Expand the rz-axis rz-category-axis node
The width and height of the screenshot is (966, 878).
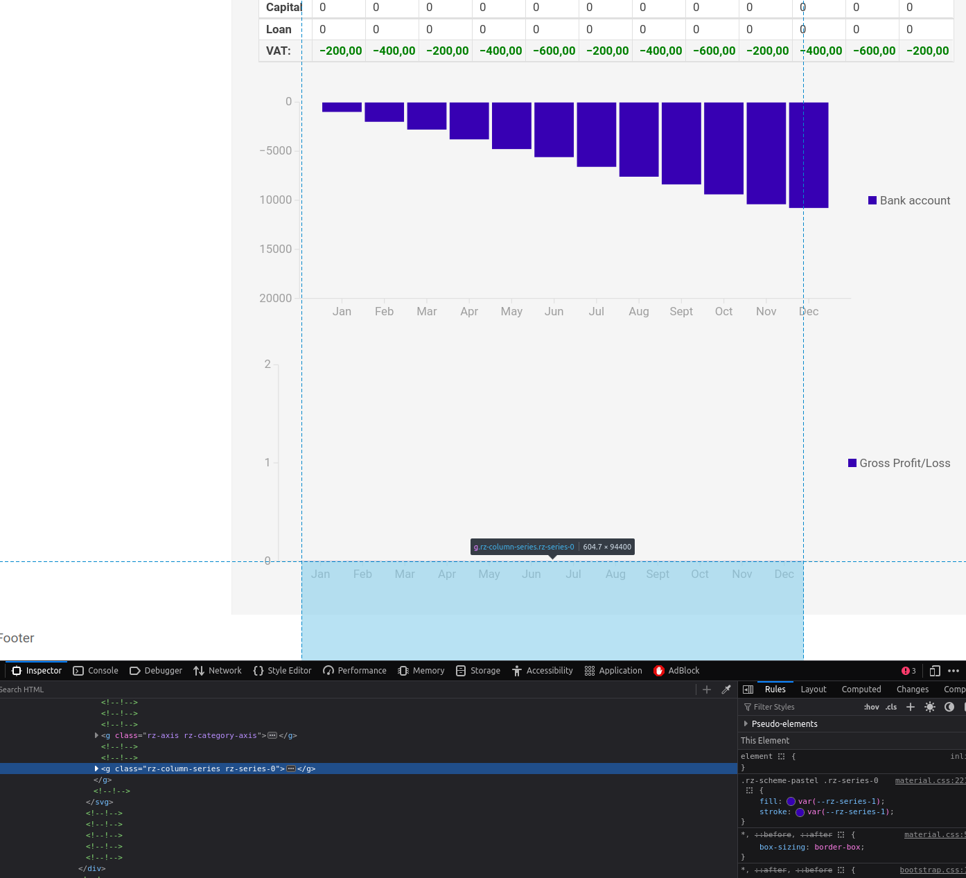[96, 735]
